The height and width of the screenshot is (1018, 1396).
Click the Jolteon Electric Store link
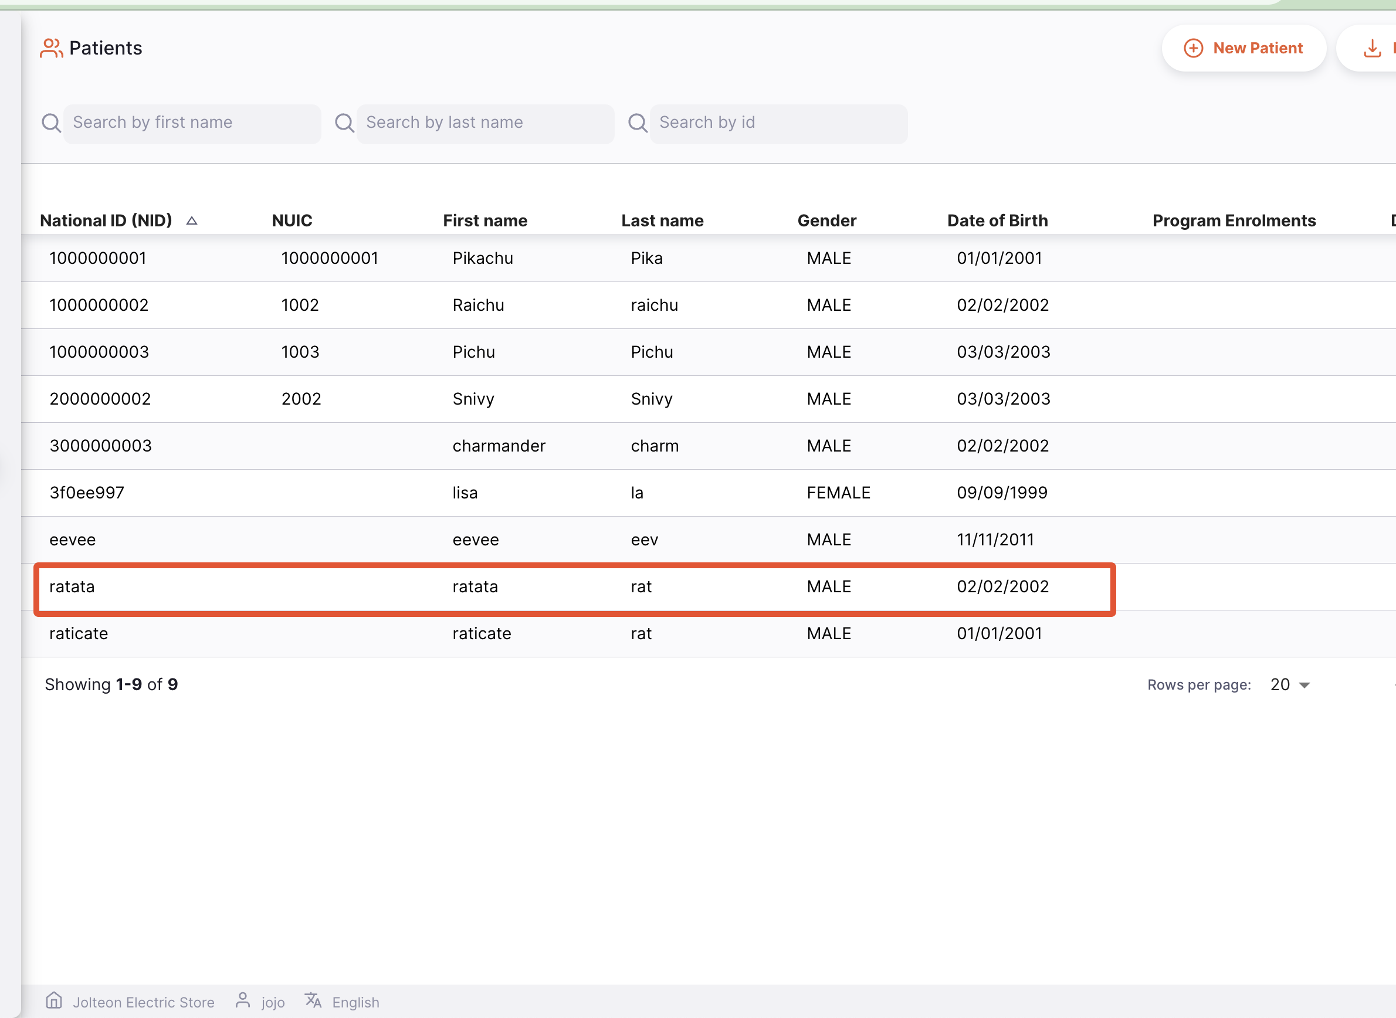click(x=144, y=1002)
